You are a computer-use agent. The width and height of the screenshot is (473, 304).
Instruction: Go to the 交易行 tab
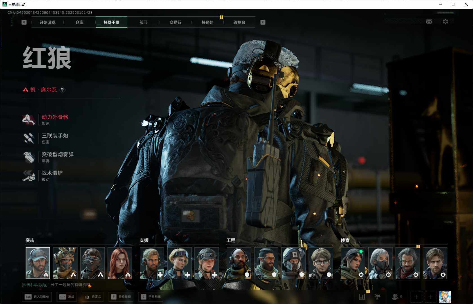point(175,22)
